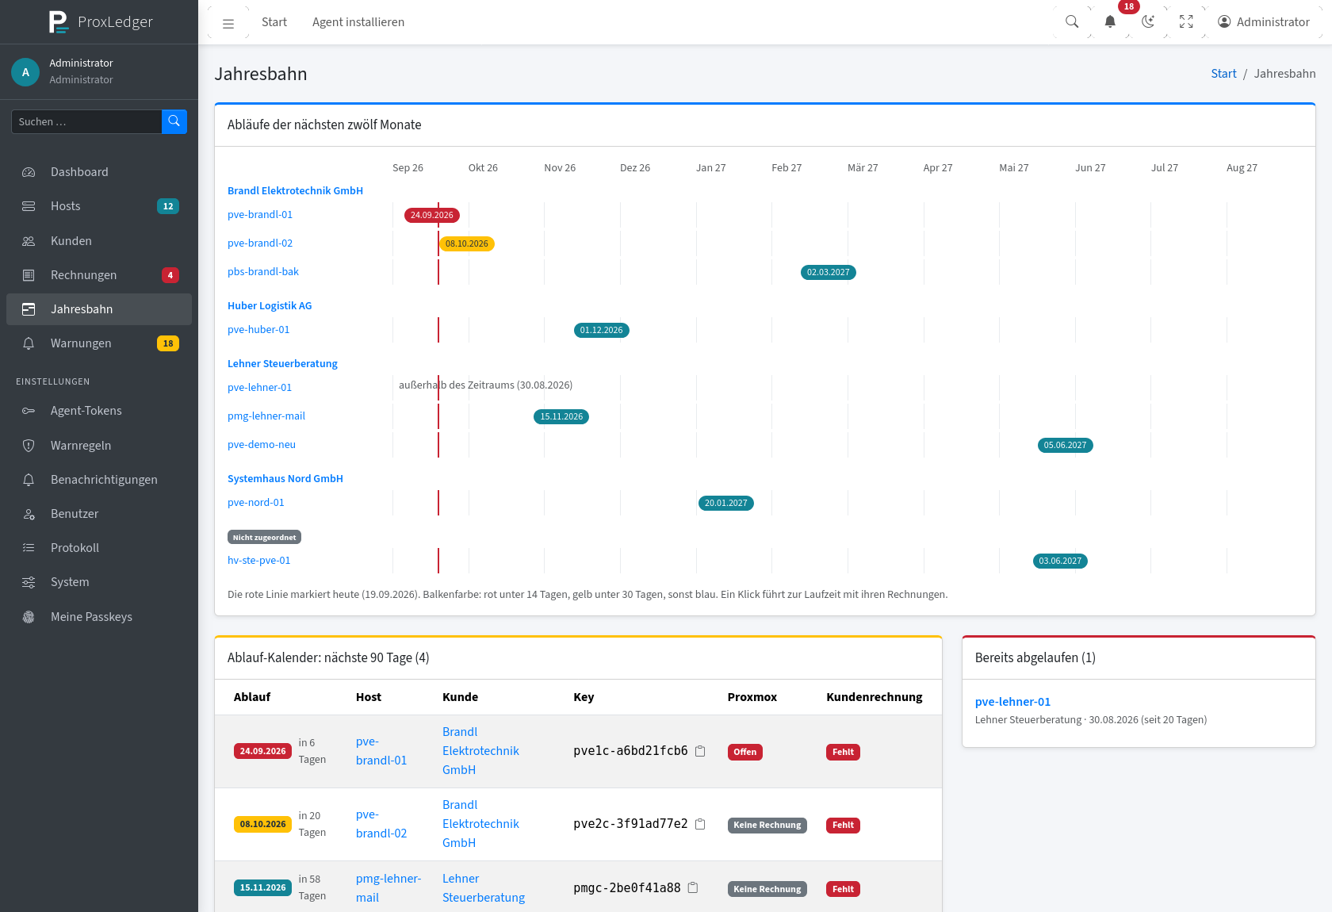Click the Start breadcrumb link
1332x912 pixels.
pos(1223,74)
